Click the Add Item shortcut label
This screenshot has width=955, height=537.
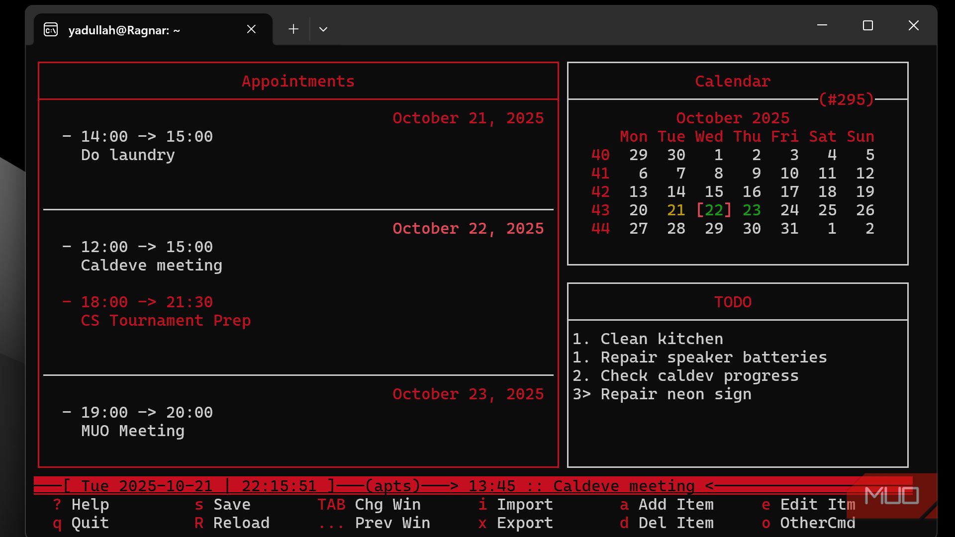coord(676,505)
